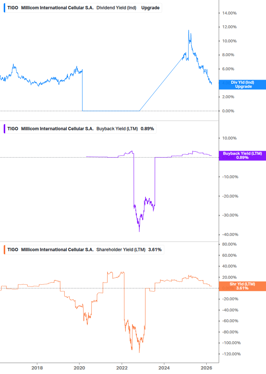Select the Dividend Yield (Ind) legend label
The height and width of the screenshot is (374, 266).
(116, 8)
